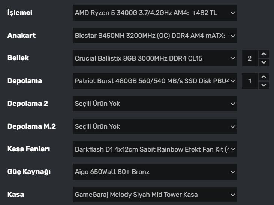The height and width of the screenshot is (205, 274).
Task: Open the Depolama Patriot Burst dropdown
Action: 154,81
